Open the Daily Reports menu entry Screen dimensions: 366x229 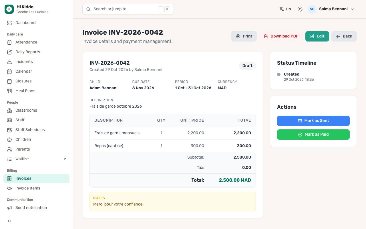(x=36, y=52)
